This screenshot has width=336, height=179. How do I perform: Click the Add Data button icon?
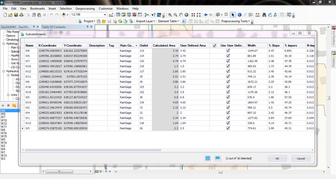(x=64, y=15)
